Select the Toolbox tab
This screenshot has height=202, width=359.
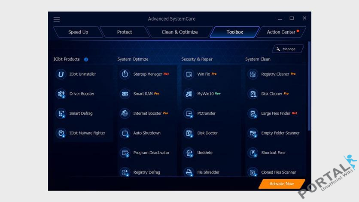(x=234, y=32)
